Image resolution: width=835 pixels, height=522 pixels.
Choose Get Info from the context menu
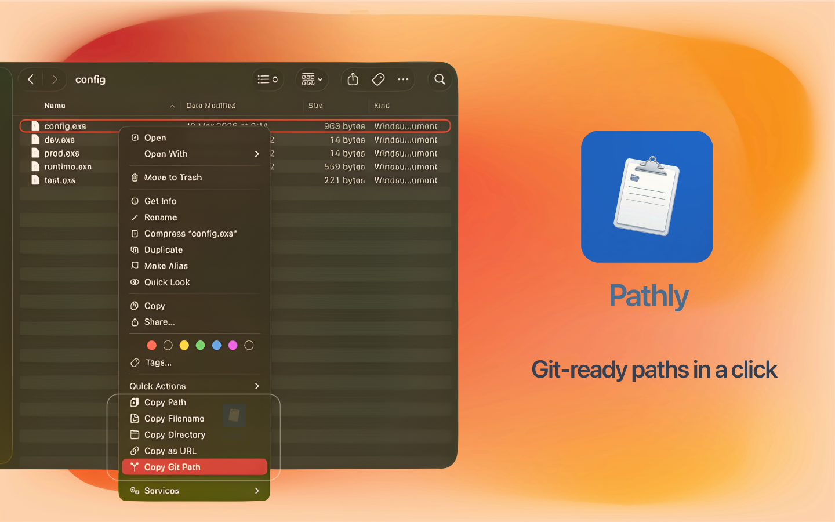click(x=160, y=201)
